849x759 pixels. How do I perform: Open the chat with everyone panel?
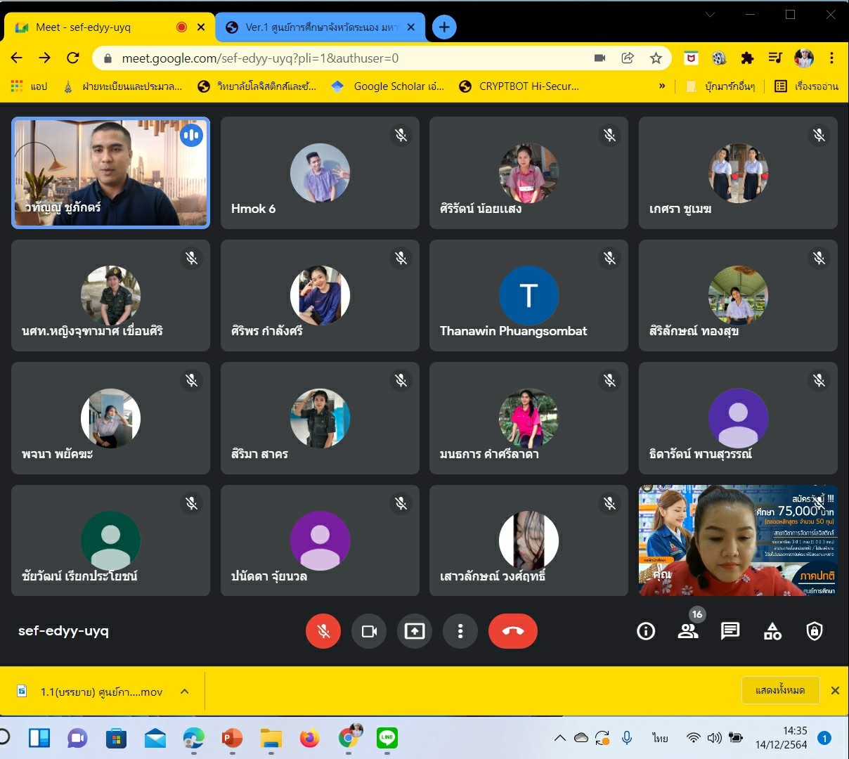coord(730,631)
